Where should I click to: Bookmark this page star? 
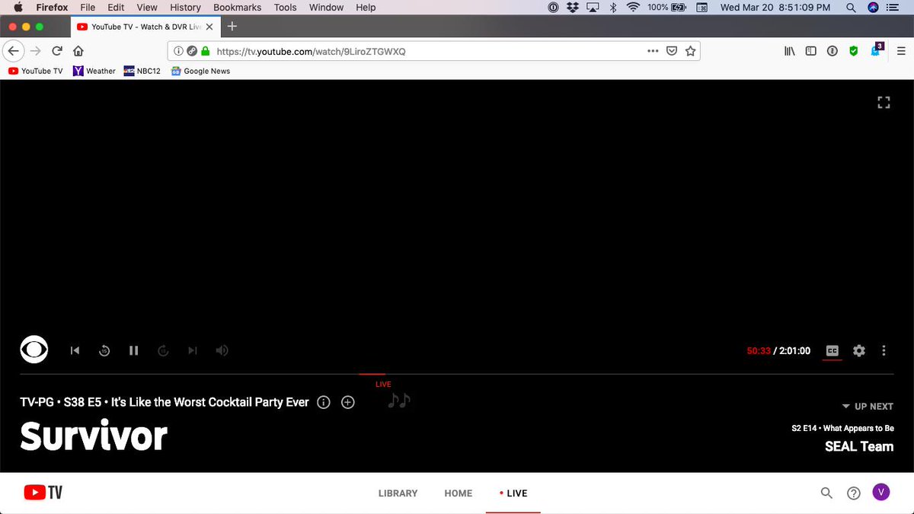[690, 51]
